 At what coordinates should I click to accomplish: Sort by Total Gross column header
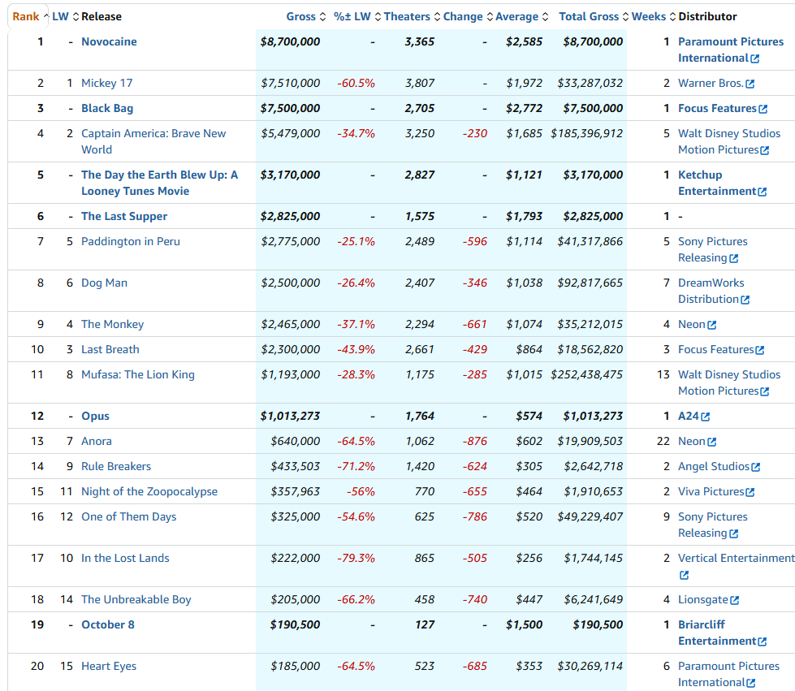[x=589, y=16]
